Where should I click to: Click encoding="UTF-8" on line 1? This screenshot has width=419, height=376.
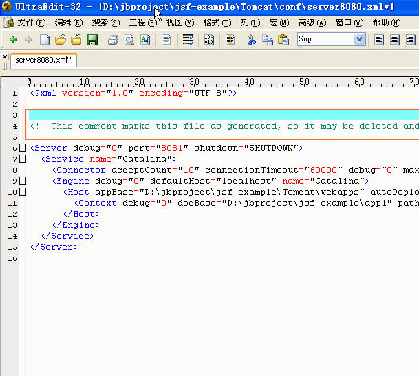pos(183,93)
